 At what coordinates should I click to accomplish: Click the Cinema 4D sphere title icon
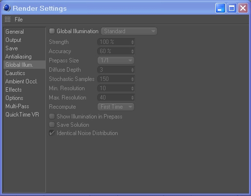coord(7,8)
